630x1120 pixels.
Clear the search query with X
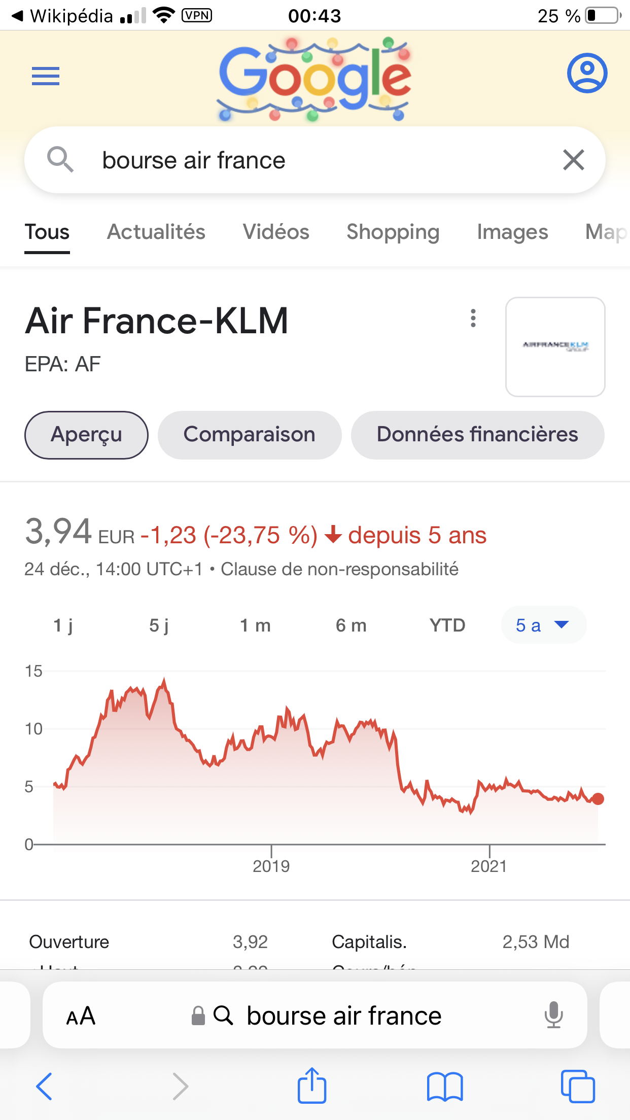pyautogui.click(x=574, y=160)
